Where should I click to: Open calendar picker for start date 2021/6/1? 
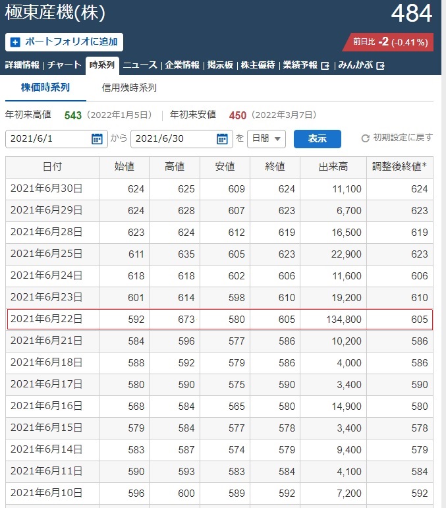click(97, 139)
